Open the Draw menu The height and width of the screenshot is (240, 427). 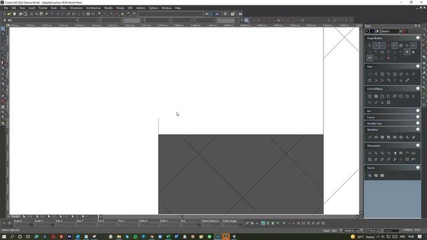[x=63, y=8]
